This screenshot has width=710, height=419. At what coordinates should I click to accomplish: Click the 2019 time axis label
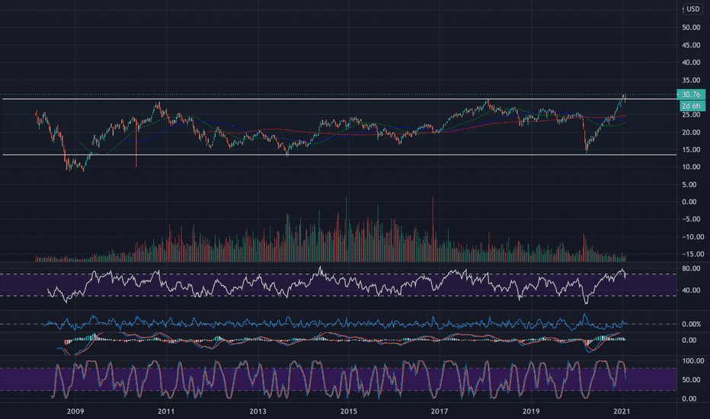531,411
